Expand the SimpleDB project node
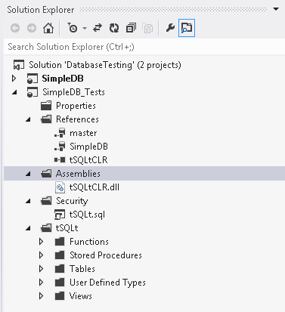Viewport: 285px width, 312px height. point(14,79)
